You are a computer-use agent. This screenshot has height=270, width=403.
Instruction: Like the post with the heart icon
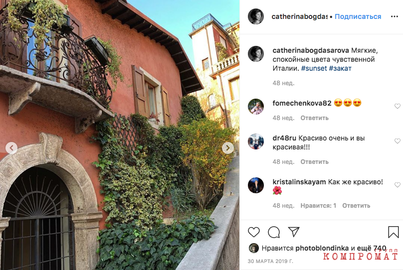254,232
